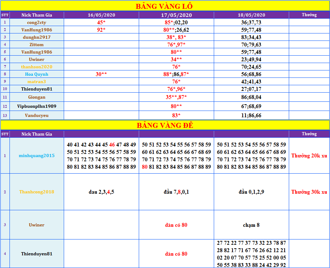Select the 18/05/2020 column header
Screen dimensions: 330x268
[x=251, y=15]
